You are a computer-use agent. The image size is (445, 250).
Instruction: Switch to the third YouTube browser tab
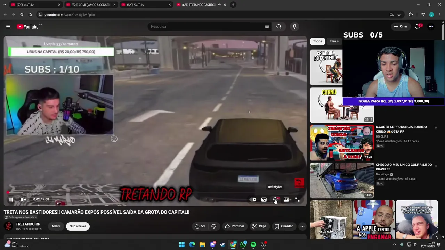(146, 5)
